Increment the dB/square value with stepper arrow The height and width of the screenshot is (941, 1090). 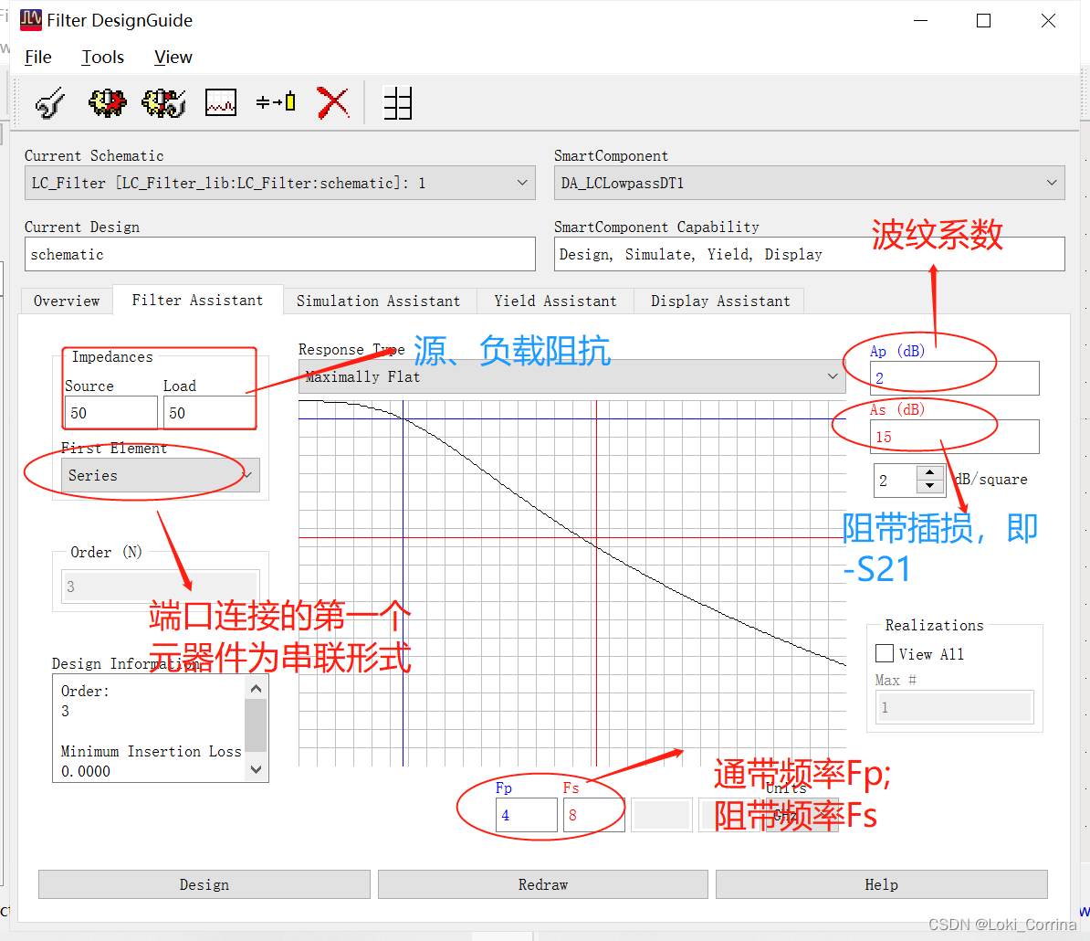click(x=931, y=474)
